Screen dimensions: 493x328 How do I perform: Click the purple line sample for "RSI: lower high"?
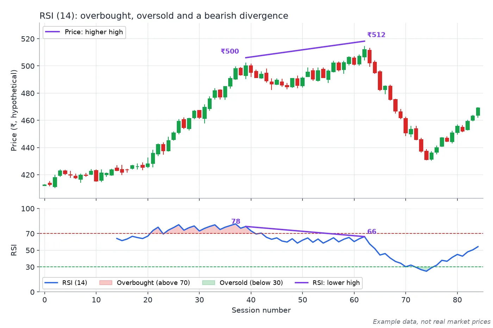click(x=301, y=283)
